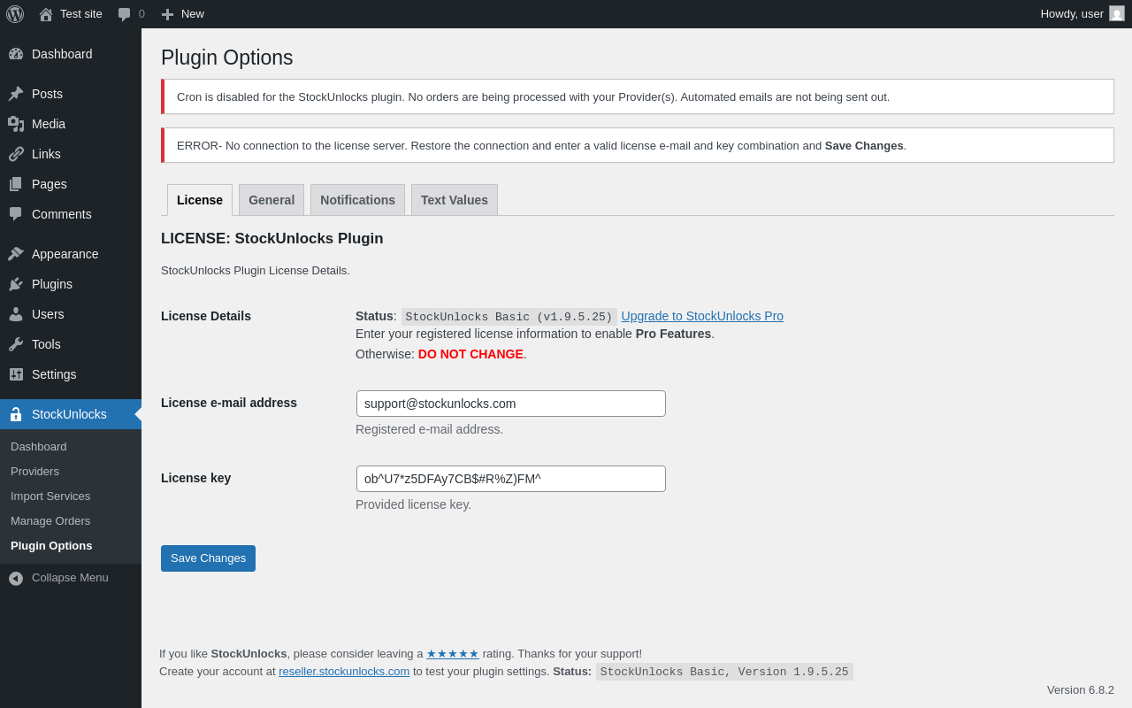This screenshot has width=1132, height=708.
Task: Switch to the License tab
Action: [200, 200]
